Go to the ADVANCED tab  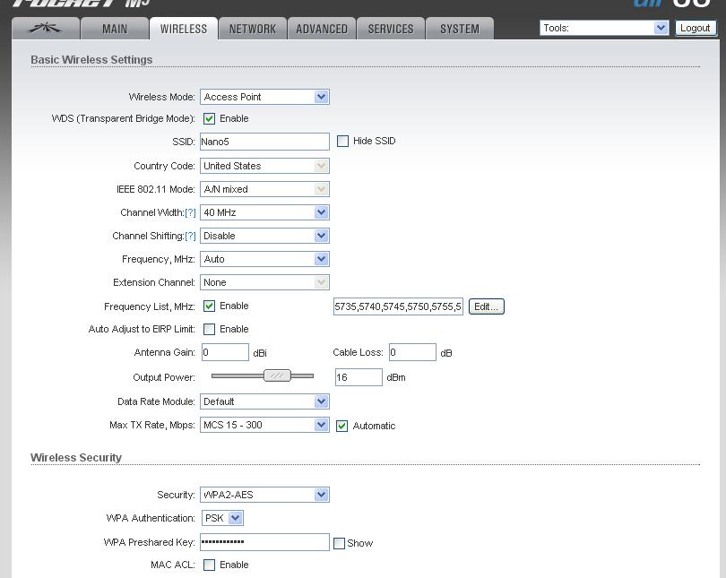coord(322,29)
